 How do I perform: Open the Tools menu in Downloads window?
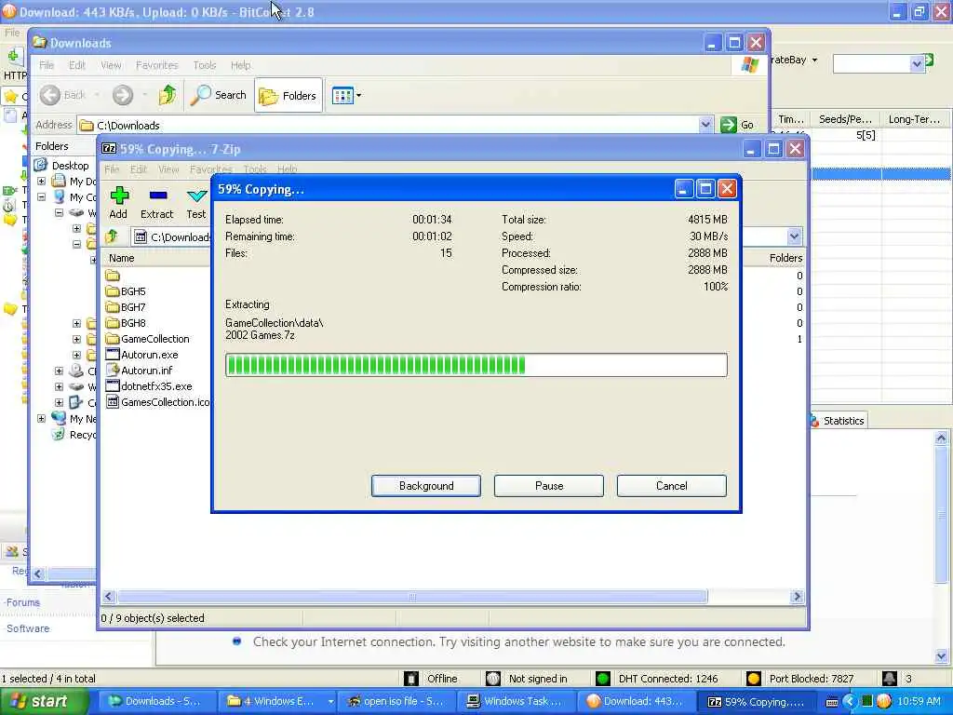204,65
